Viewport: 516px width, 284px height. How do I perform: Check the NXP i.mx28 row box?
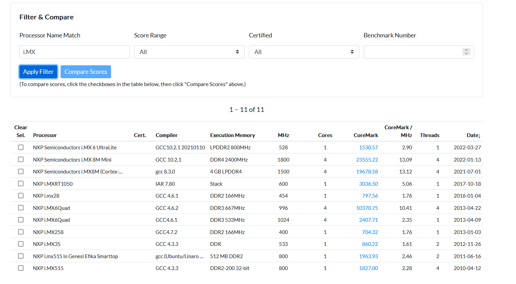pyautogui.click(x=21, y=196)
